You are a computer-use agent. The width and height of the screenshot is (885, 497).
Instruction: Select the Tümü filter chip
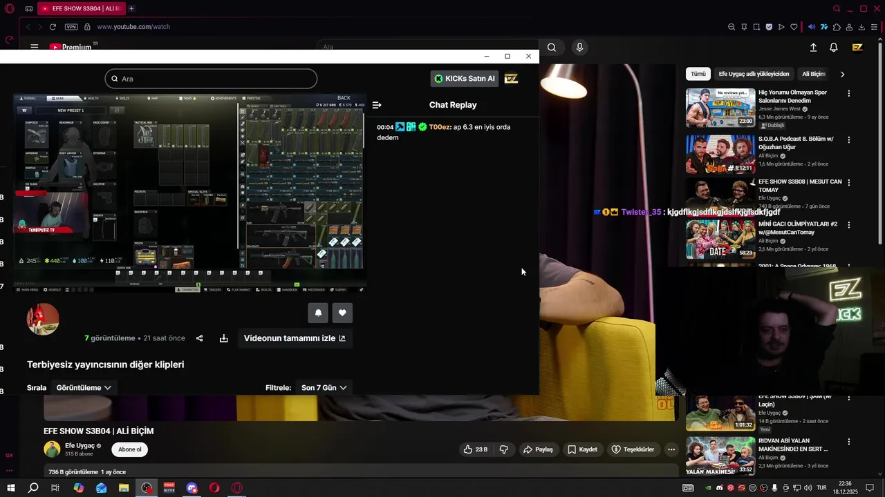[x=698, y=74]
